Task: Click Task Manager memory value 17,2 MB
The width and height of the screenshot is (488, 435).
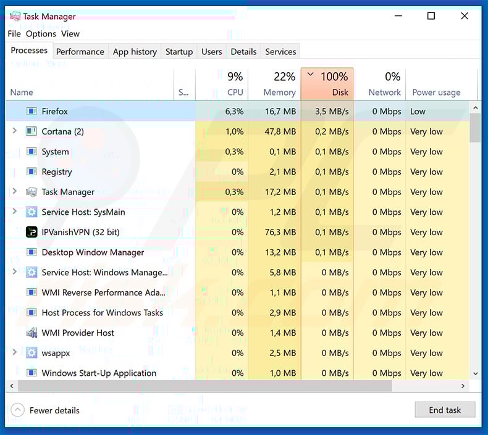Action: [x=280, y=192]
